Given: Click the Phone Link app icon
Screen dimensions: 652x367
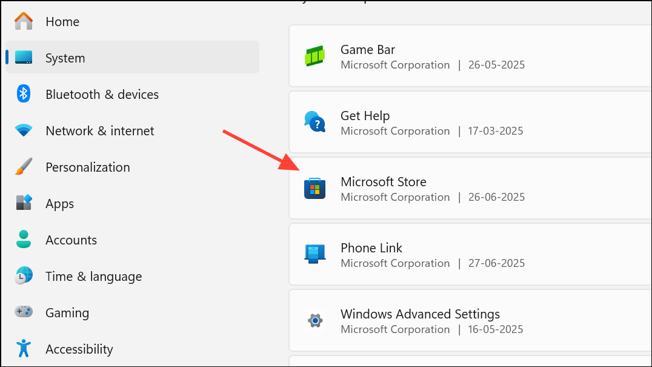Looking at the screenshot, I should [x=314, y=254].
